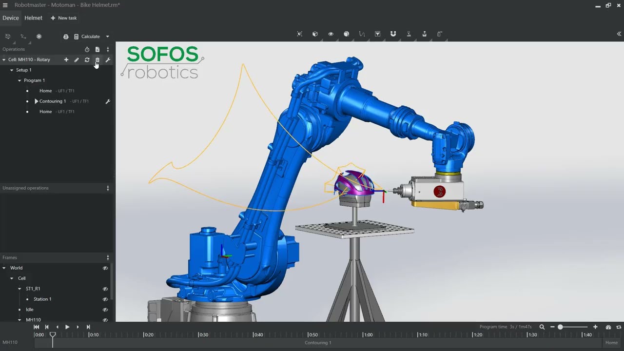The image size is (624, 351).
Task: Select the Setup 1 tree item
Action: pyautogui.click(x=24, y=70)
